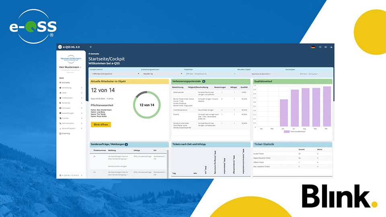Click the user profile icon in header
386x217 pixels.
coord(331,47)
